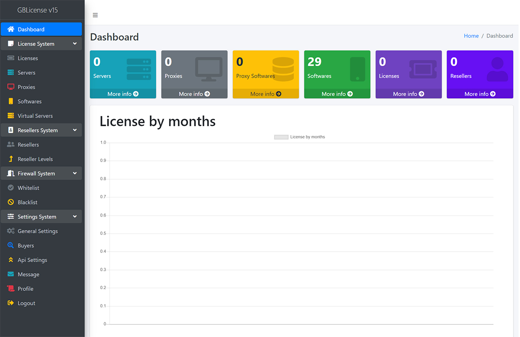Collapse the Resellers System chevron
Viewport: 520px width, 337px height.
tap(75, 130)
